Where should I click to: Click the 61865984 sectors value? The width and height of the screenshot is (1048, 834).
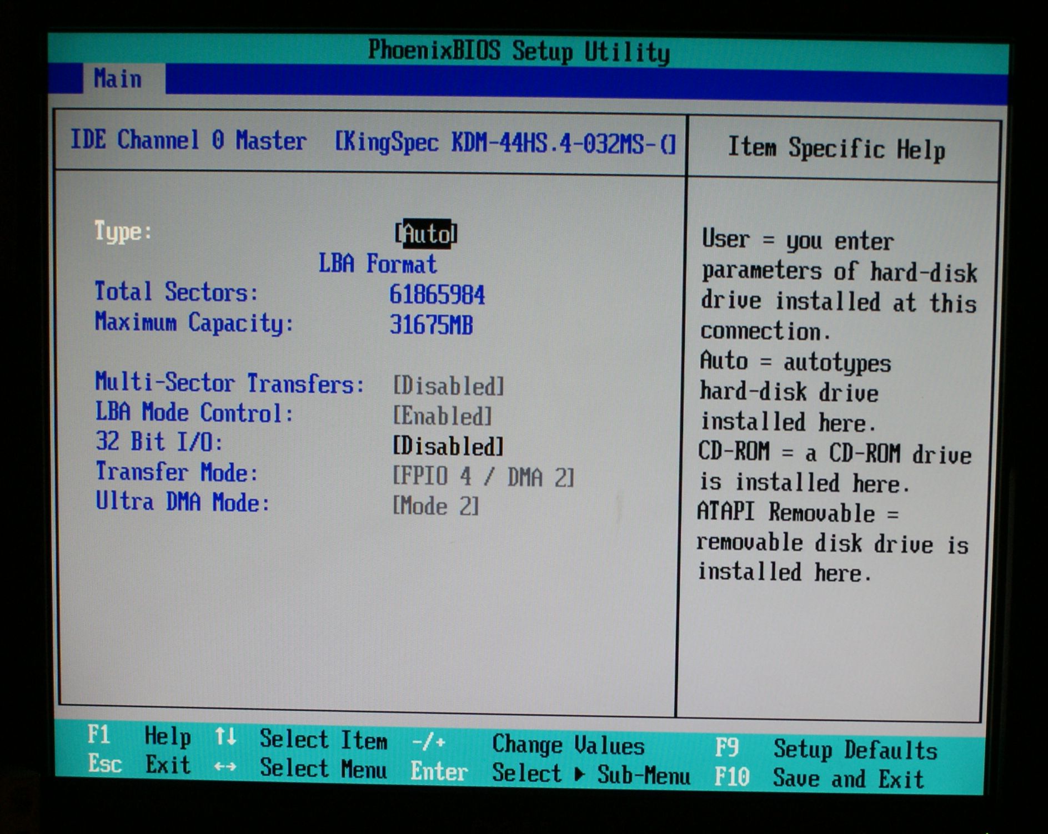point(437,295)
